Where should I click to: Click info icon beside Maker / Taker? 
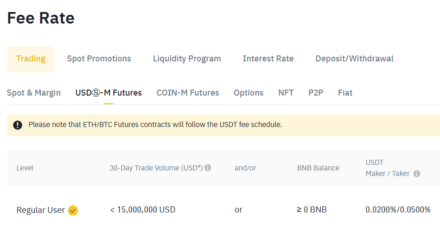pos(417,174)
